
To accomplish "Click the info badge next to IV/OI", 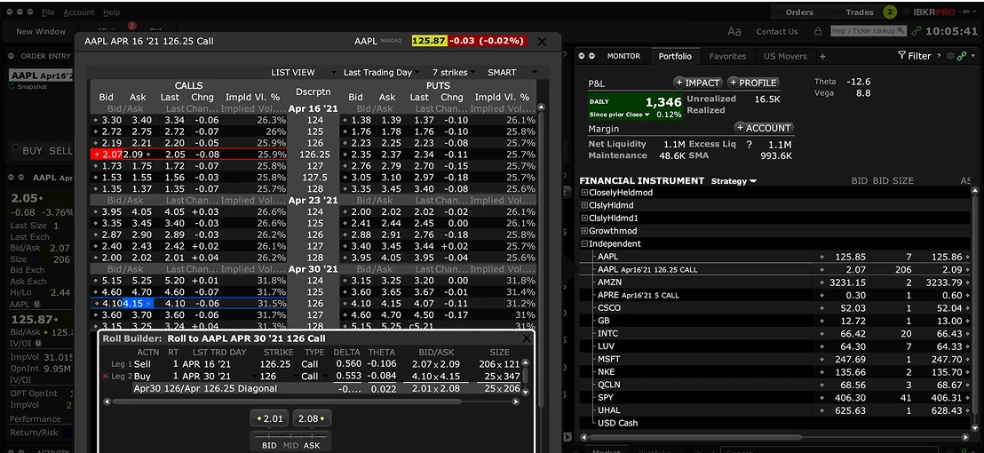I will [x=38, y=343].
